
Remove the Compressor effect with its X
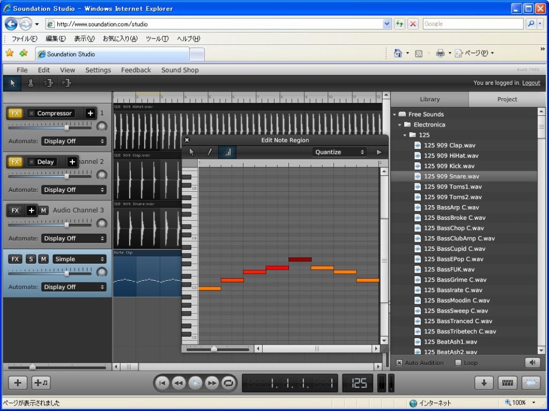click(x=32, y=114)
